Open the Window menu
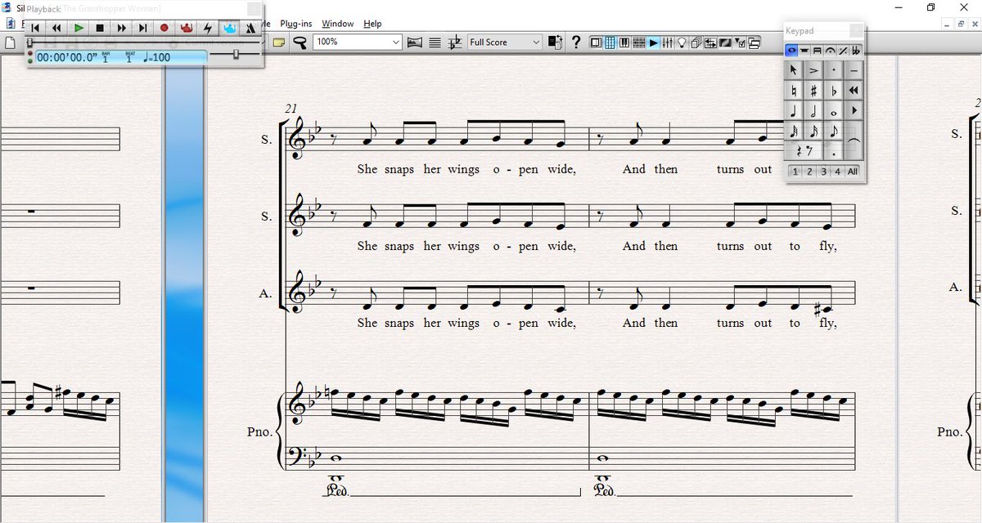The image size is (982, 523). [338, 24]
